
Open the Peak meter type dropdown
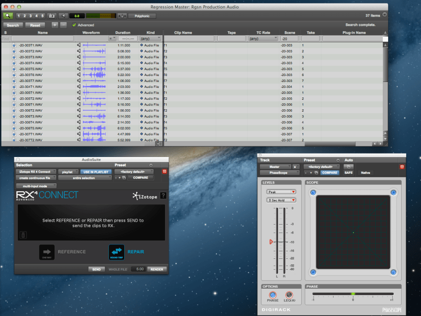point(281,192)
